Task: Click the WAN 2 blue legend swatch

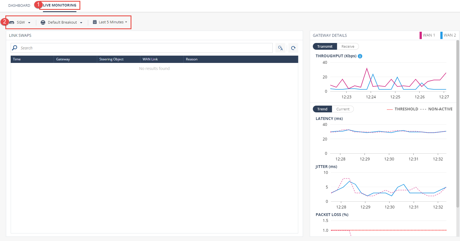Action: tap(441, 35)
